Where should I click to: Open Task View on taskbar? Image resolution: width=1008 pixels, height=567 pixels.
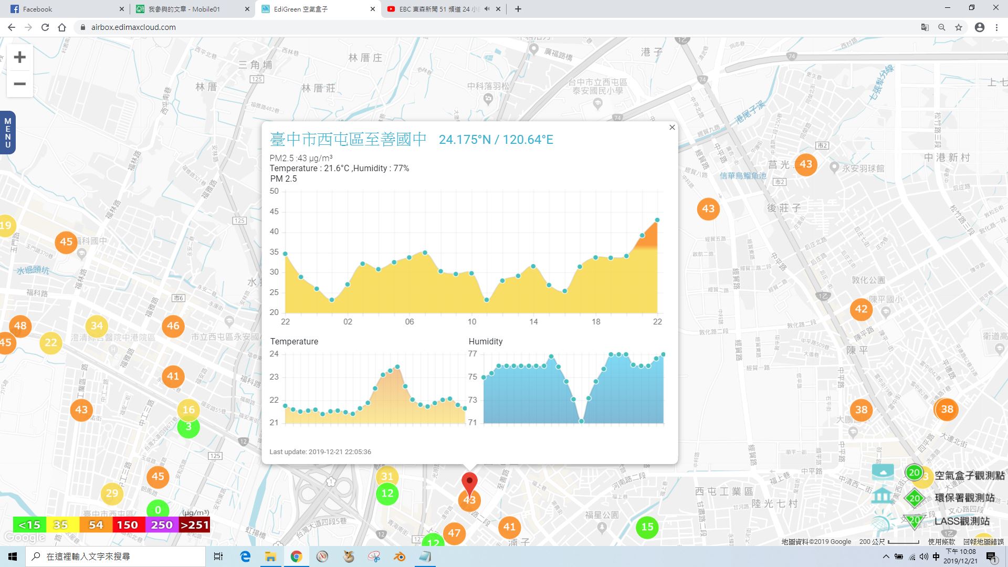coord(218,556)
